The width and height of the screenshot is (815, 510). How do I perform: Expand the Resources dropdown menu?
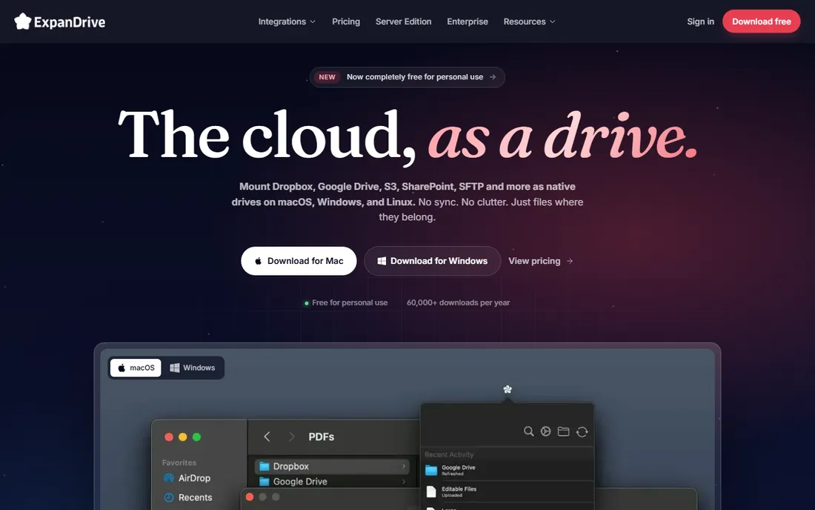click(x=529, y=21)
